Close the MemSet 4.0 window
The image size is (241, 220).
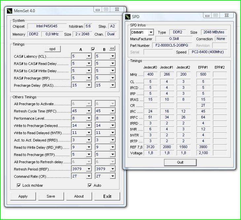click(117, 10)
